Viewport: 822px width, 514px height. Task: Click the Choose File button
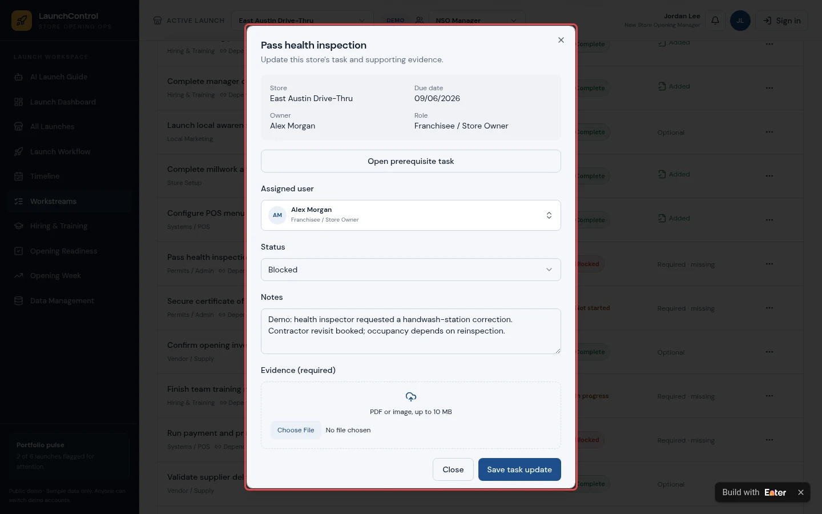click(x=296, y=430)
